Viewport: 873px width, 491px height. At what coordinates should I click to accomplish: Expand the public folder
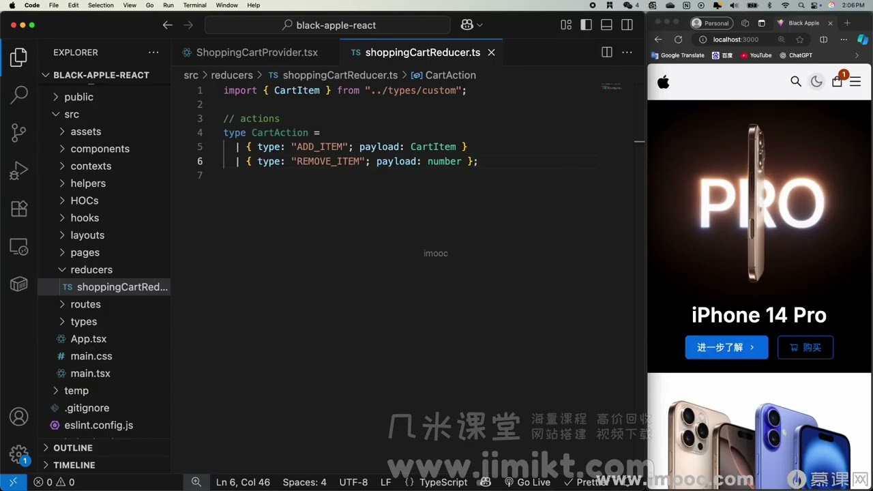78,97
